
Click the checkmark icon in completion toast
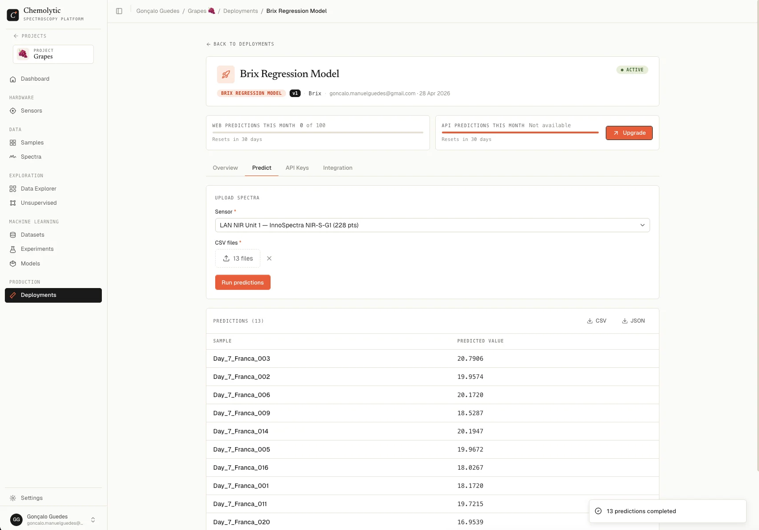click(x=598, y=511)
